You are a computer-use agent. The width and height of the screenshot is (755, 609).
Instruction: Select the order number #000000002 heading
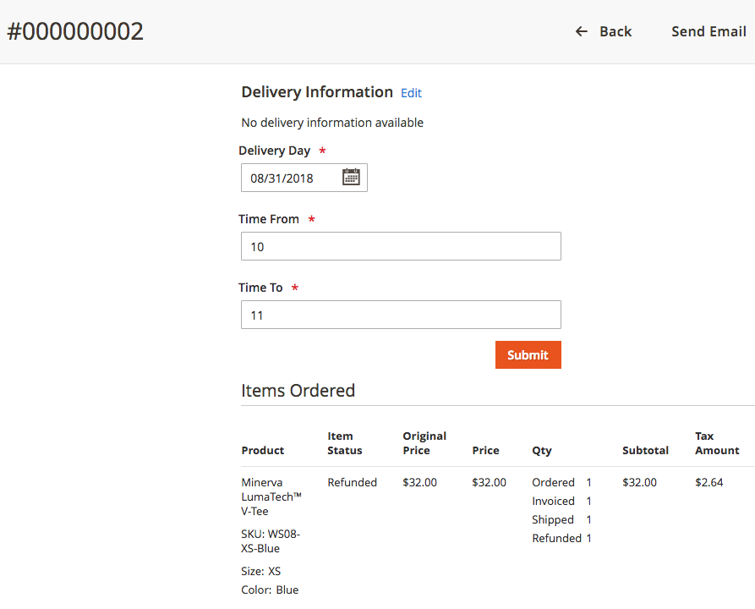tap(75, 32)
